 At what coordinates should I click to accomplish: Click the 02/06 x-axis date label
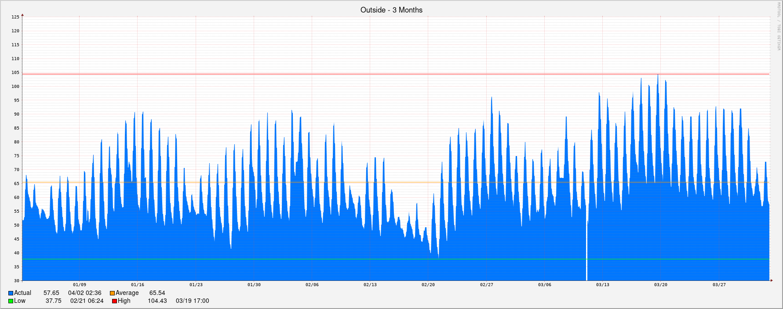312,285
